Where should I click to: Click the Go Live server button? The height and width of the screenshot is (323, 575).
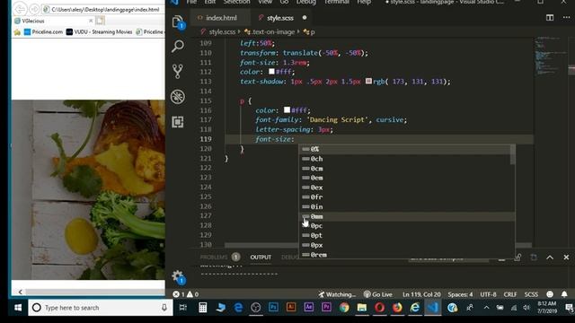(377, 294)
